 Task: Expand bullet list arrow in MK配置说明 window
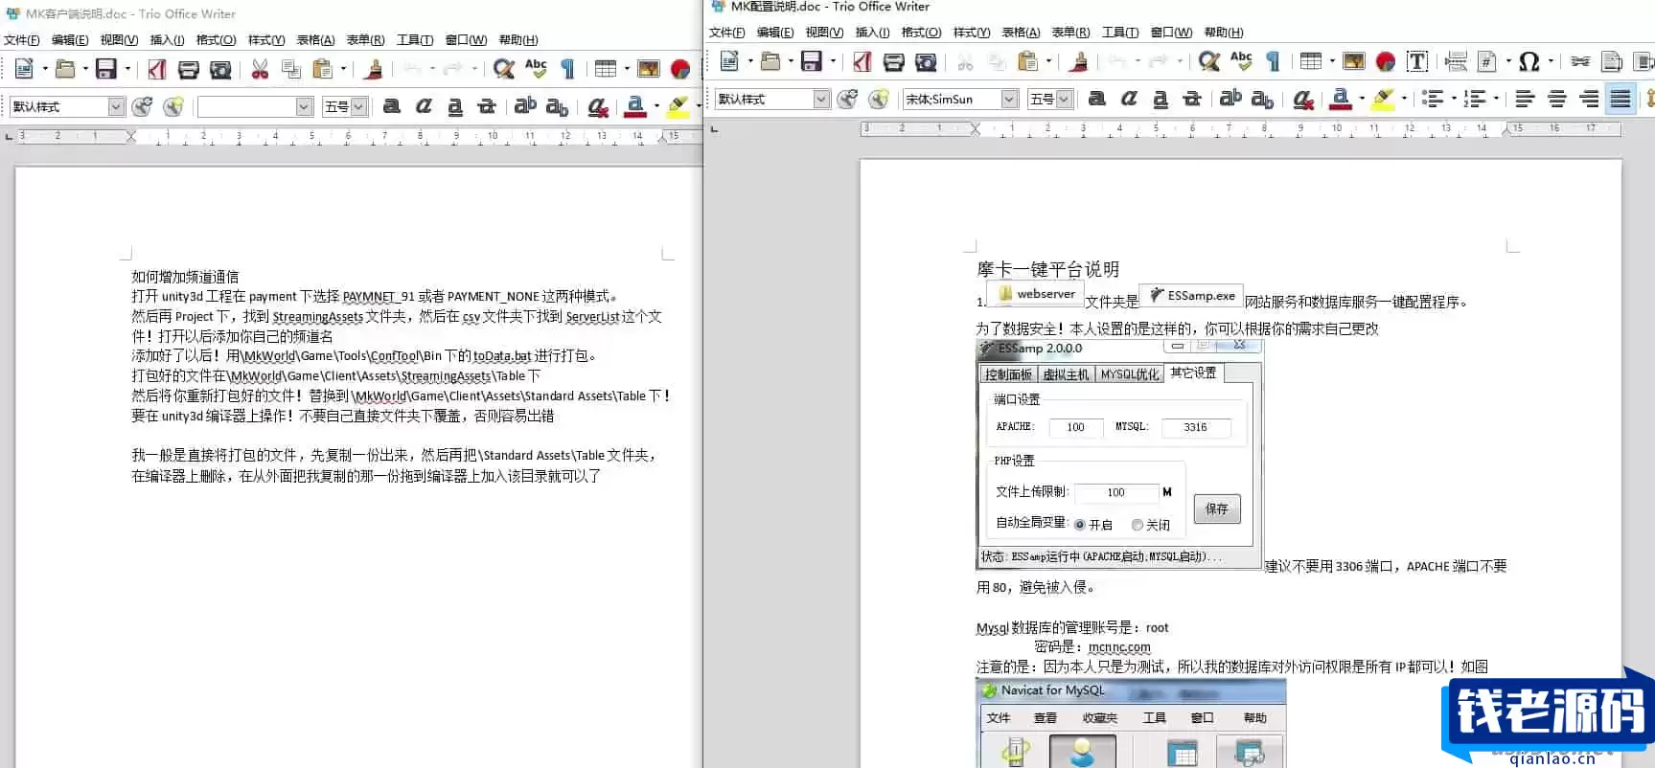pos(1454,99)
